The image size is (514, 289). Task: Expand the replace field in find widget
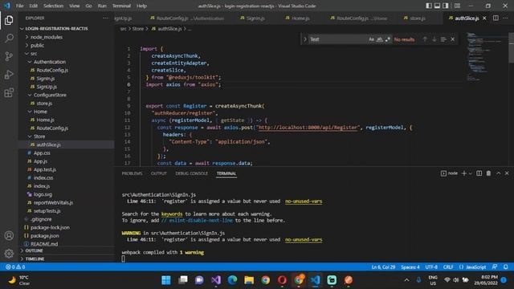305,39
